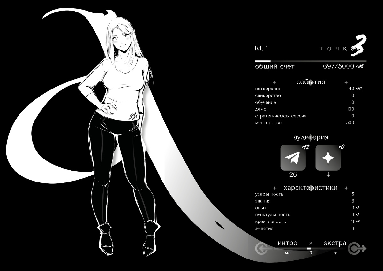Click the count 4 under star tile
The image size is (383, 271).
(328, 175)
